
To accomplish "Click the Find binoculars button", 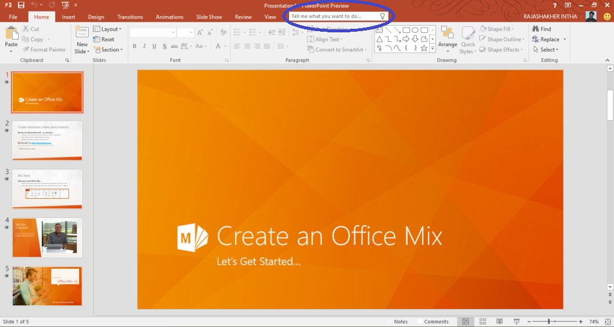I will (541, 29).
